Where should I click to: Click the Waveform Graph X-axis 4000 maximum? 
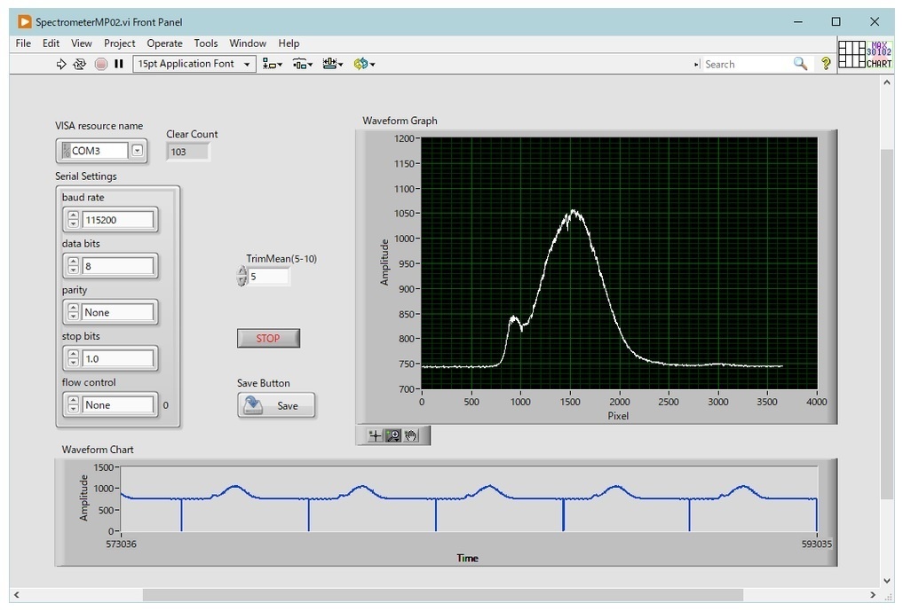click(x=817, y=402)
